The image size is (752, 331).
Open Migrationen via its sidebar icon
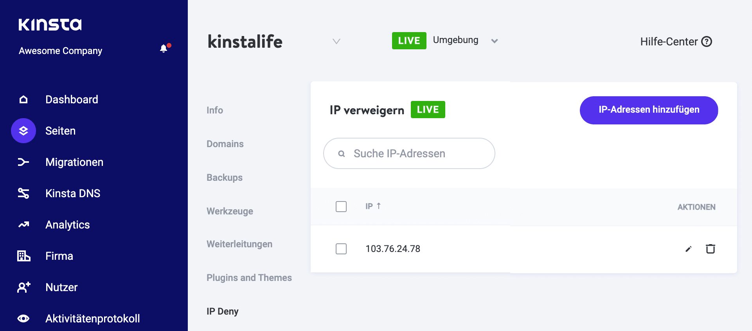tap(23, 162)
